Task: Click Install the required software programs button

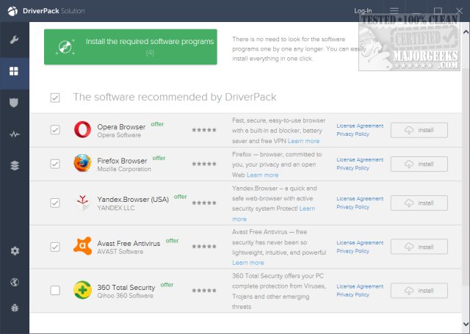Action: pos(130,47)
